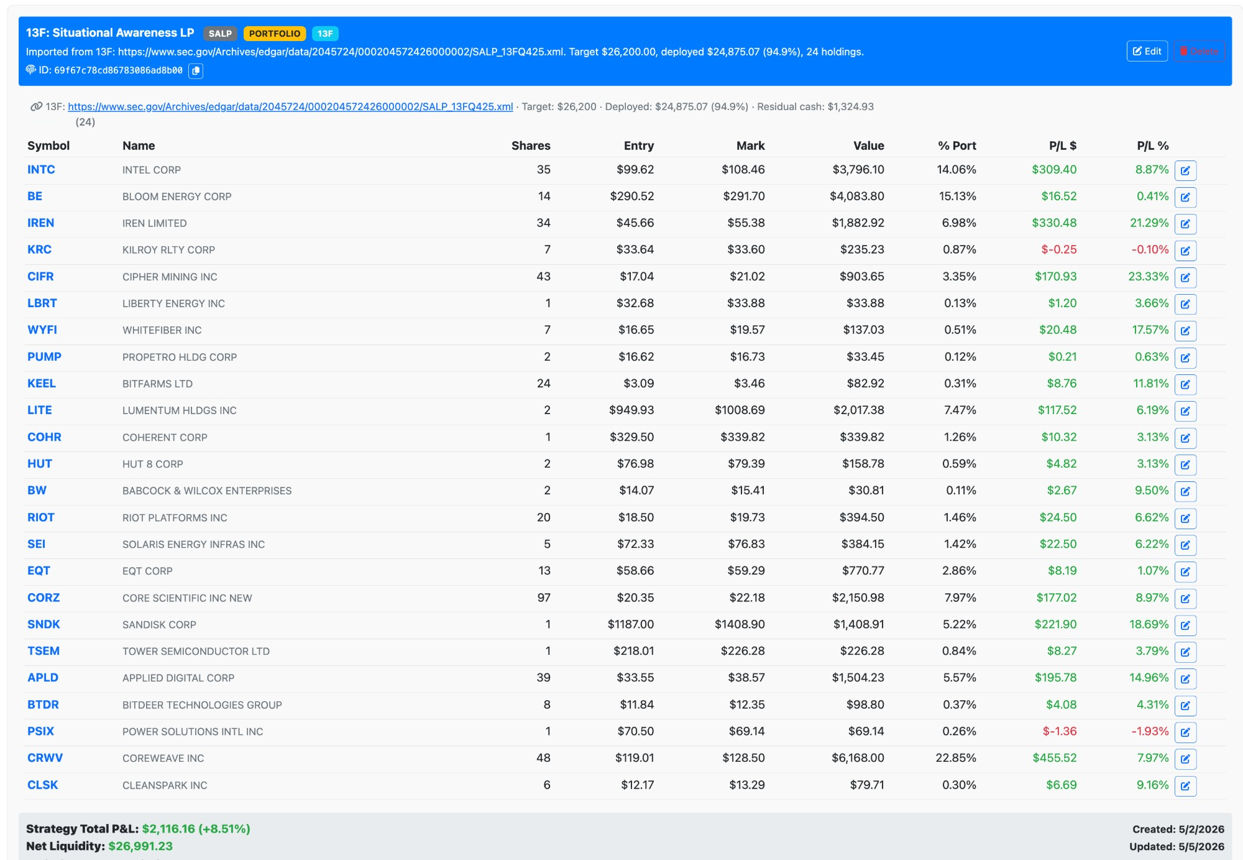Click the edit icon for HUT row
Viewport: 1243px width, 860px height.
(x=1185, y=465)
